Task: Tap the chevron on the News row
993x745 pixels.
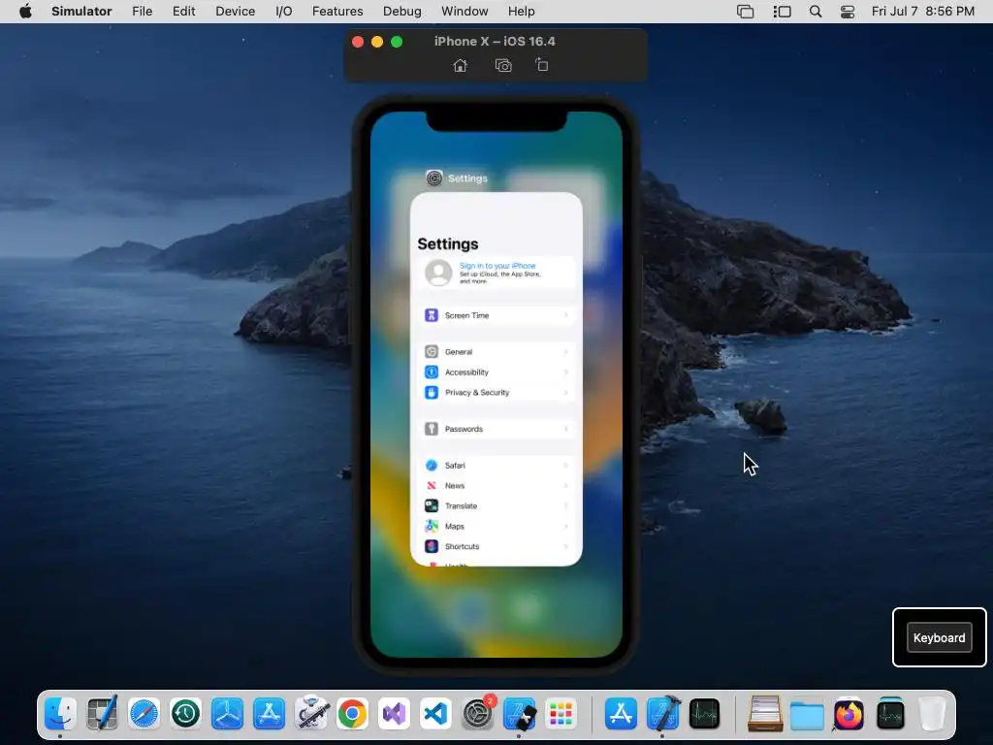Action: (x=565, y=486)
